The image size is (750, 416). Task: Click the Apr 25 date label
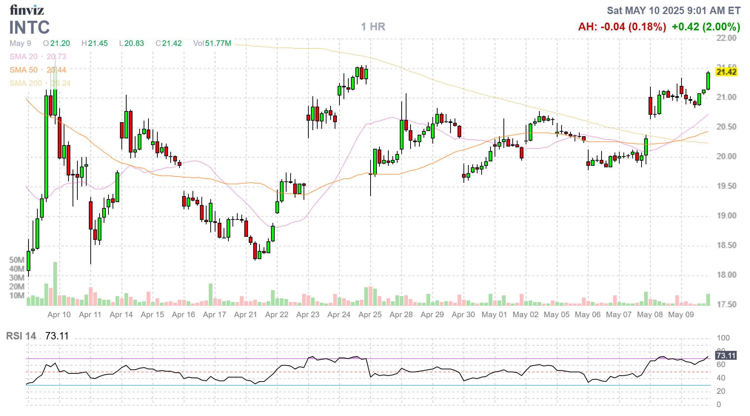click(370, 315)
